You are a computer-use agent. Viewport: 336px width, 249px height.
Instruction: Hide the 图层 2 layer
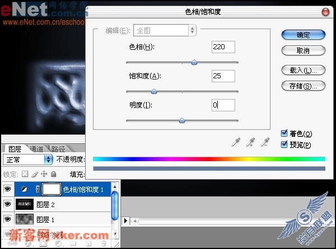coord(8,204)
